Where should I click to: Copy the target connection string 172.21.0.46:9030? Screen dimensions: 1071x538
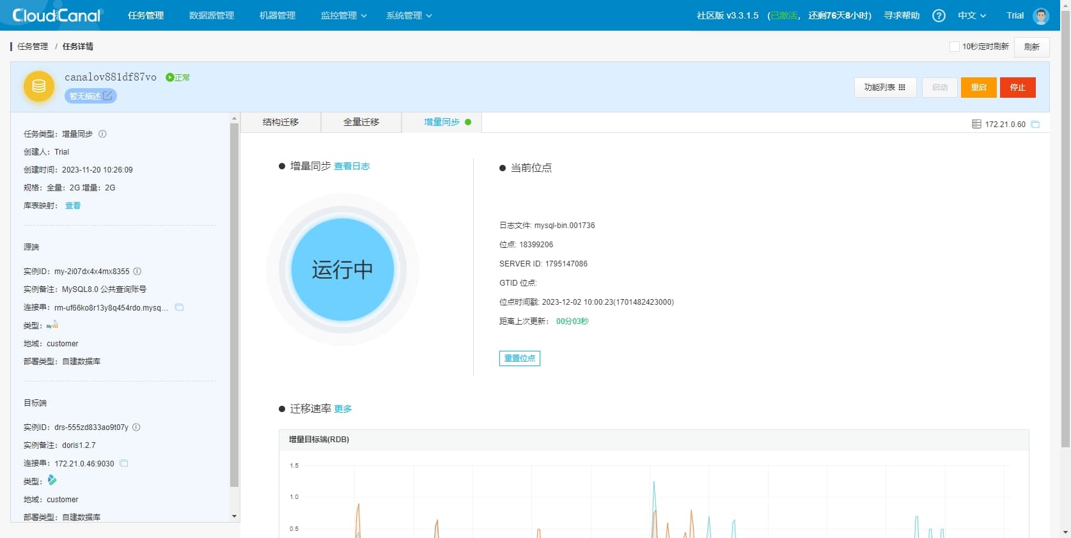click(x=124, y=463)
